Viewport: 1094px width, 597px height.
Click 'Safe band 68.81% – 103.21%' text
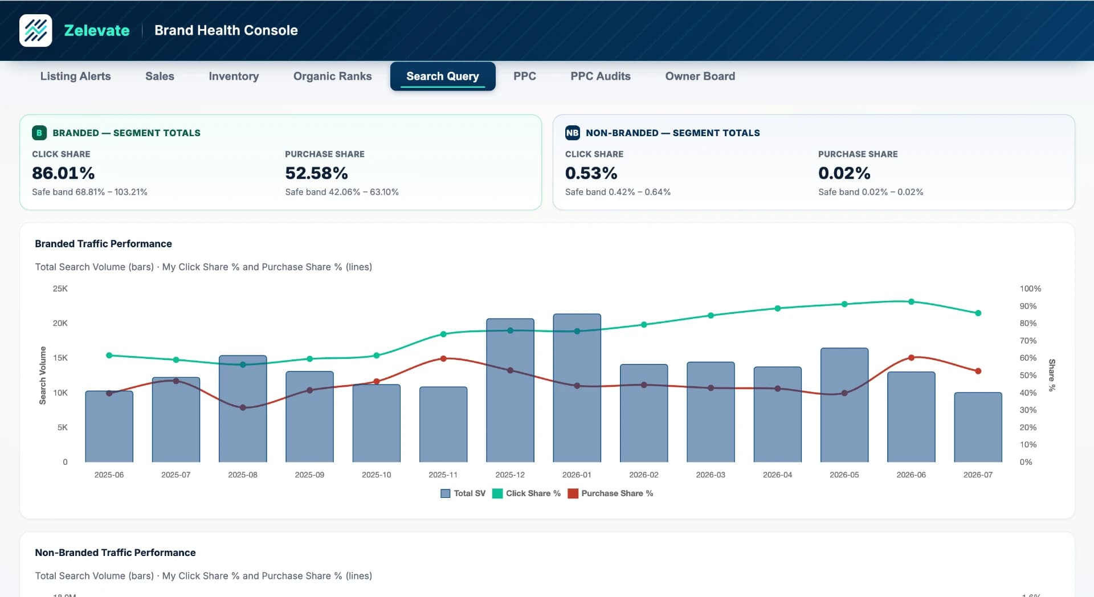(x=89, y=192)
